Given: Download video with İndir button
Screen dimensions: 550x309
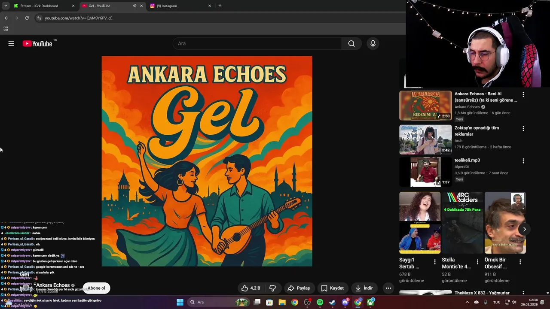Looking at the screenshot, I should click(364, 288).
